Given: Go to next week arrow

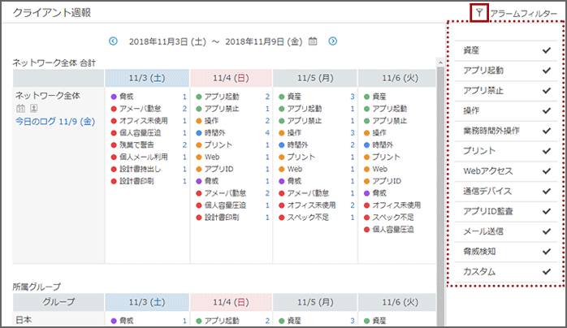Looking at the screenshot, I should point(333,41).
